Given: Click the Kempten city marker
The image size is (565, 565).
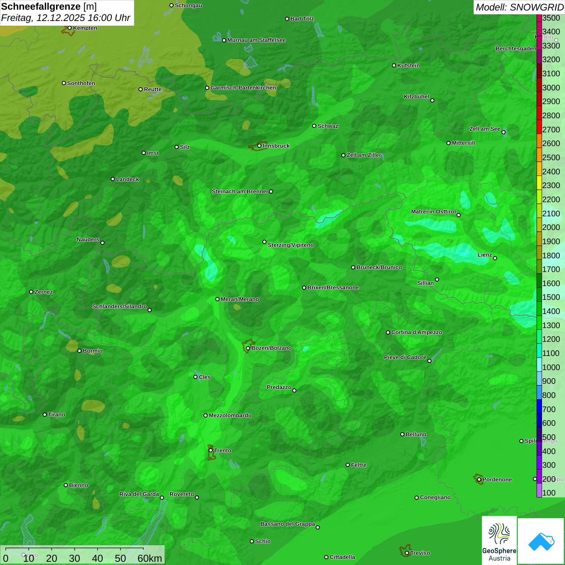Looking at the screenshot, I should 69,28.
